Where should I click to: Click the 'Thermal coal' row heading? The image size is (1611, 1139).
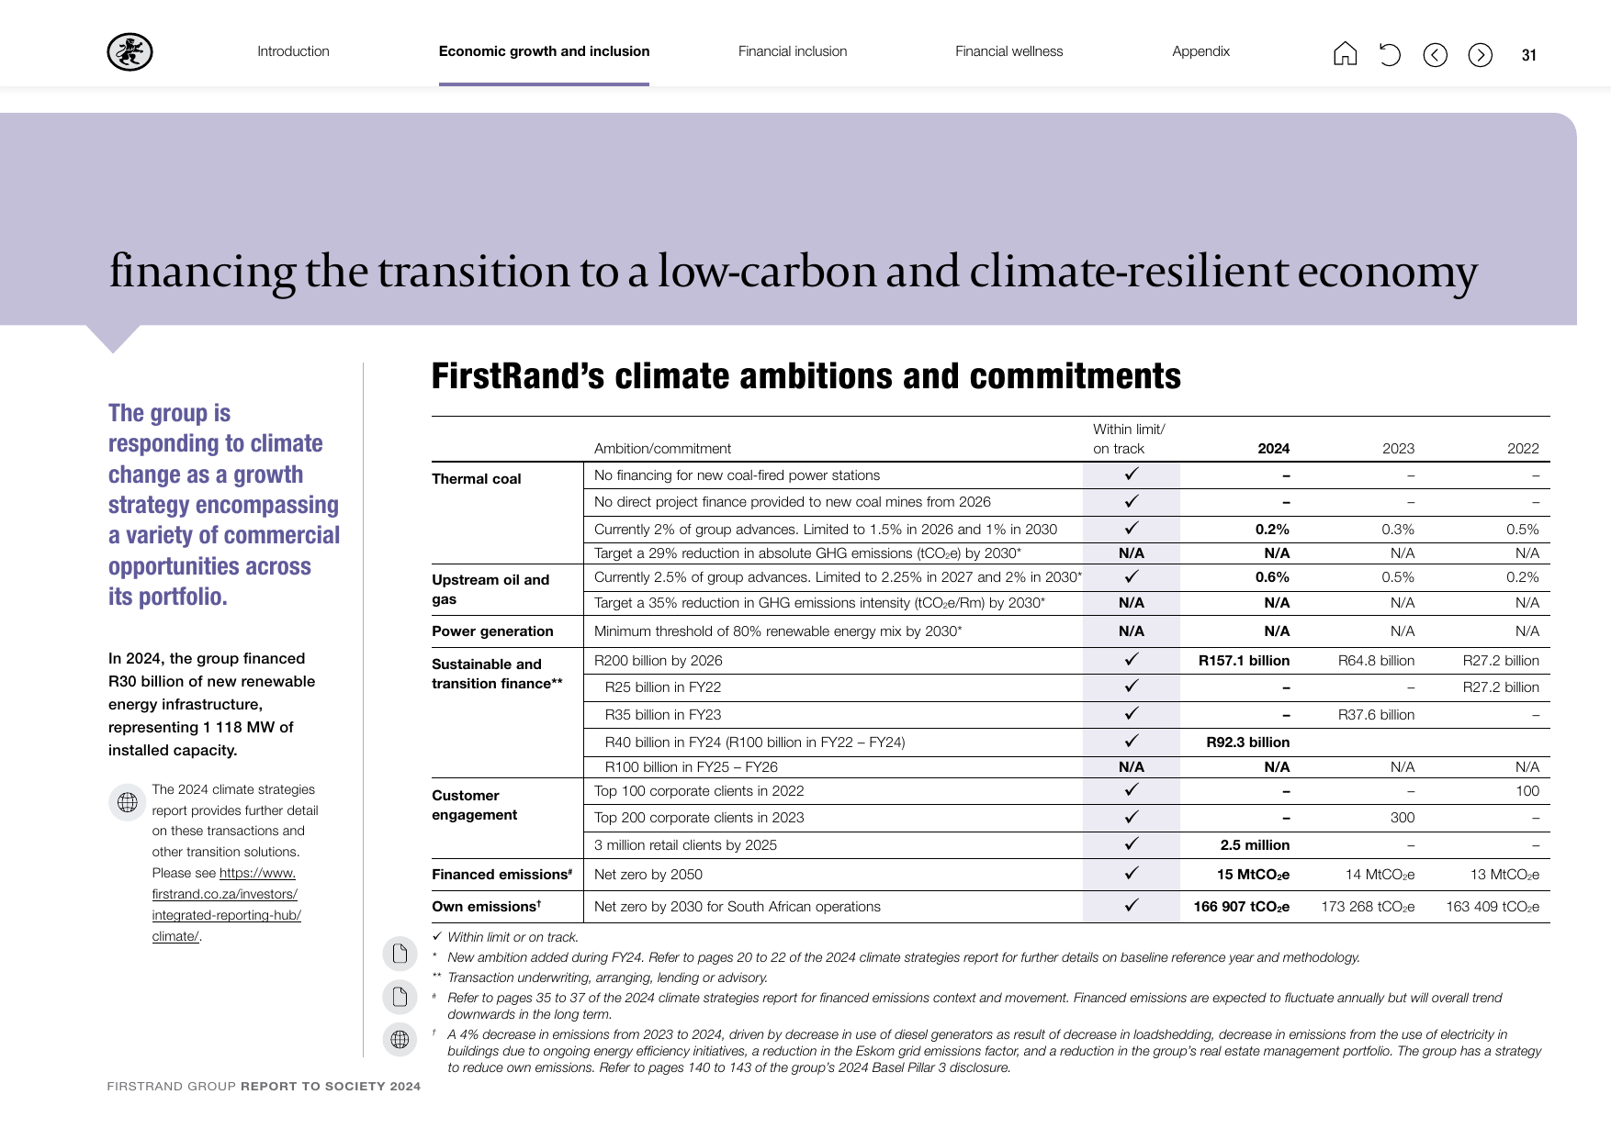coord(476,479)
